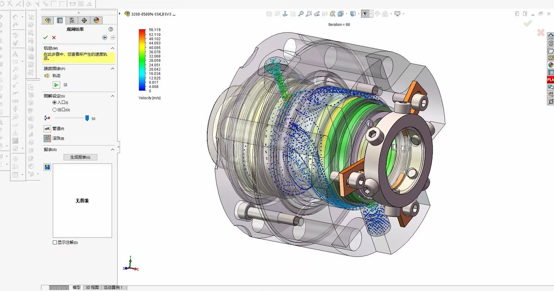The height and width of the screenshot is (291, 554).
Task: Click the Zoom to Fit magnifier icon
Action: click(x=301, y=14)
